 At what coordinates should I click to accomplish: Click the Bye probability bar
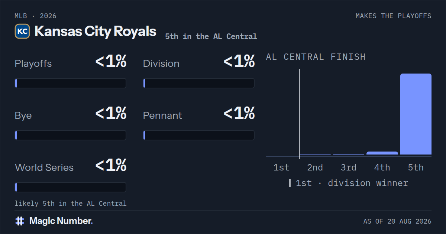[x=71, y=135]
